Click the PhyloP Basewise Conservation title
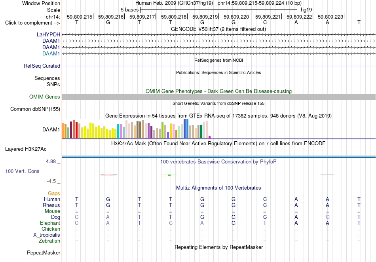This screenshot has width=376, height=262. coord(218,161)
